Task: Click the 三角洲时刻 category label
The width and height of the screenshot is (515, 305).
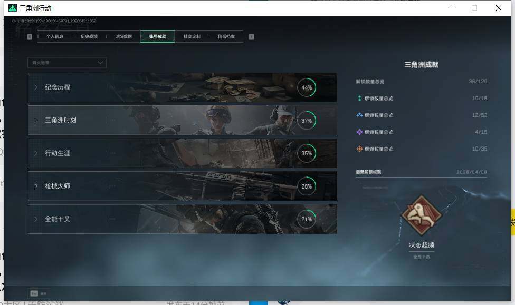Action: click(61, 120)
